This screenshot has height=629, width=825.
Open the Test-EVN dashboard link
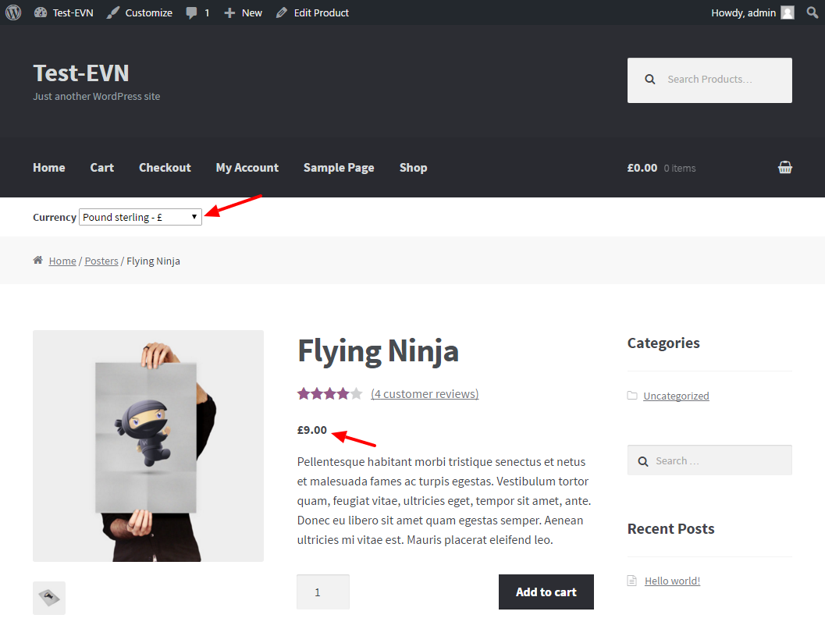pos(64,12)
